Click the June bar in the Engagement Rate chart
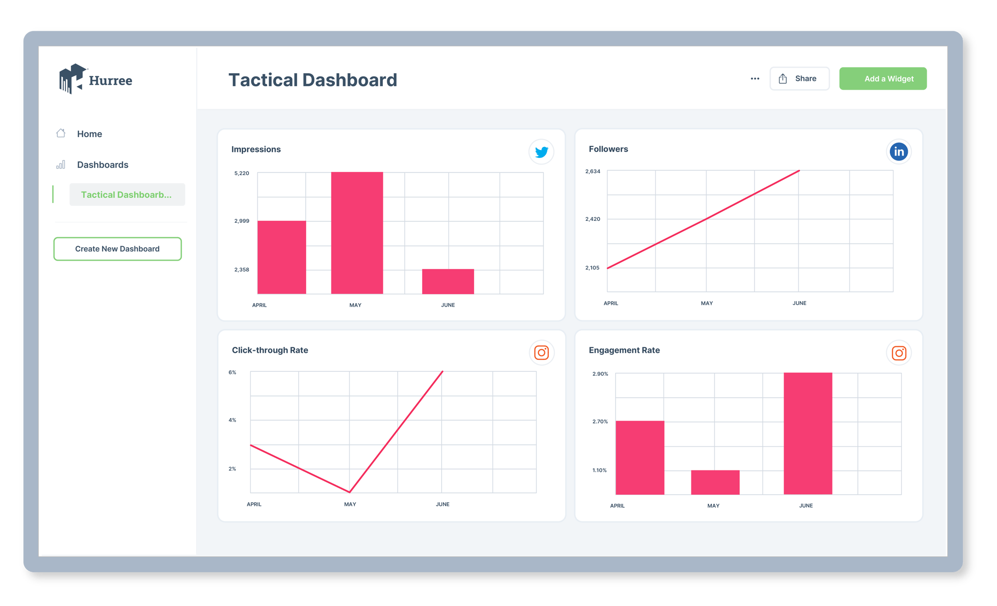The width and height of the screenshot is (997, 606). tap(808, 434)
